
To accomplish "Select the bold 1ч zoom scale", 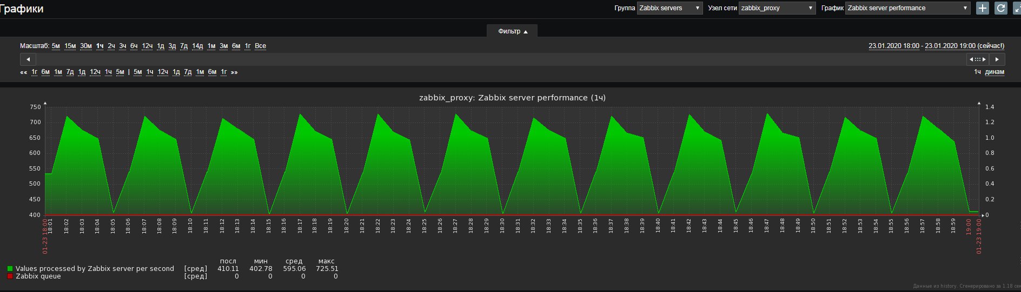I will [100, 46].
